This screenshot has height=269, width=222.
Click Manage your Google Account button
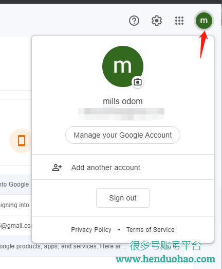pyautogui.click(x=123, y=135)
